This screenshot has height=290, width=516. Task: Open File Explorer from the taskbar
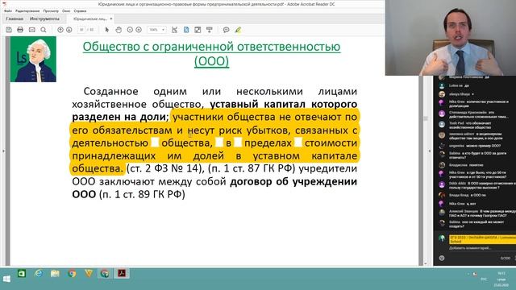55,273
